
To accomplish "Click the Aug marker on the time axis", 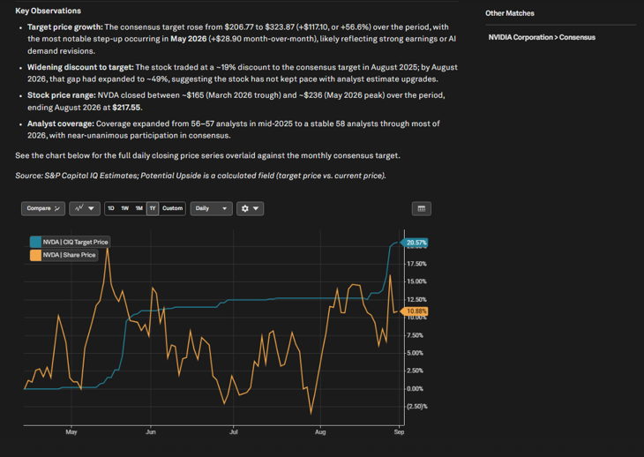I will pos(320,432).
